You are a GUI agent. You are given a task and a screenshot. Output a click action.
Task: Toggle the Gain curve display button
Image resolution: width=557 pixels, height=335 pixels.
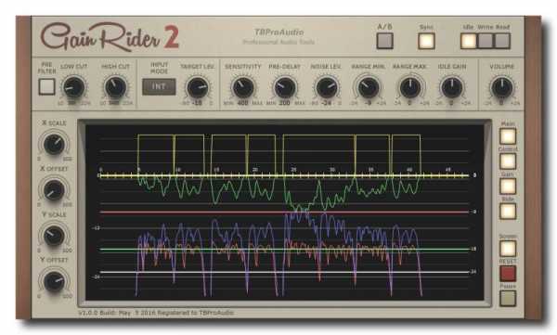point(508,187)
